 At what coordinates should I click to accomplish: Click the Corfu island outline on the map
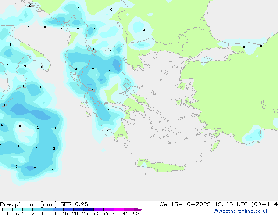point(74,76)
